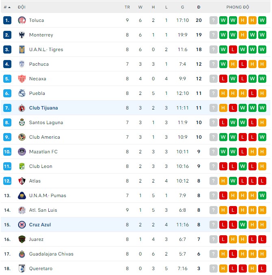Click the Guadalajara Chivas team crest
This screenshot has width=272, height=275.
22,254
